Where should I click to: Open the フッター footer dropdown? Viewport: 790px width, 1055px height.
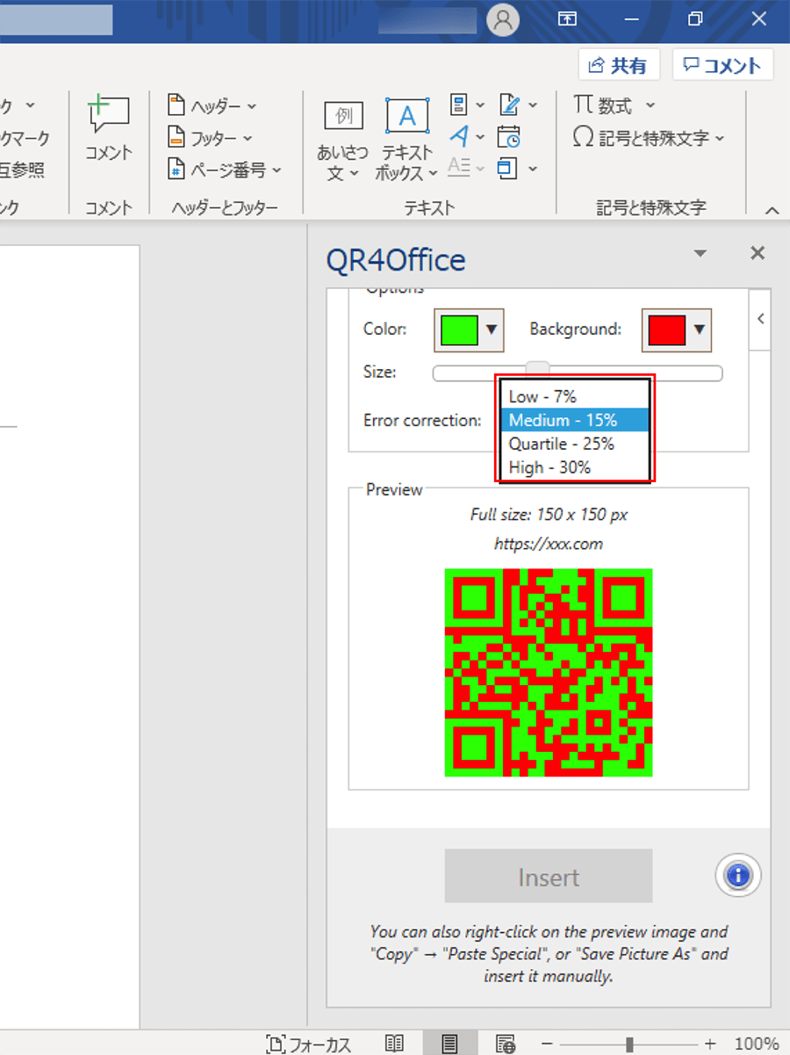tap(210, 137)
